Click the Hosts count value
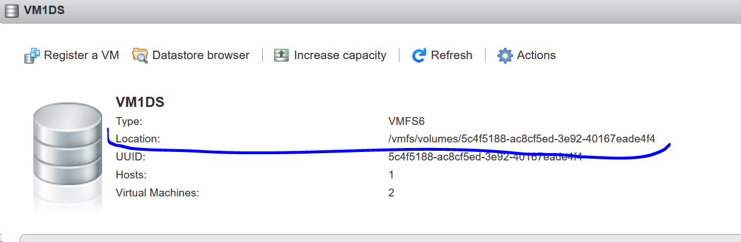The height and width of the screenshot is (242, 741). (391, 174)
